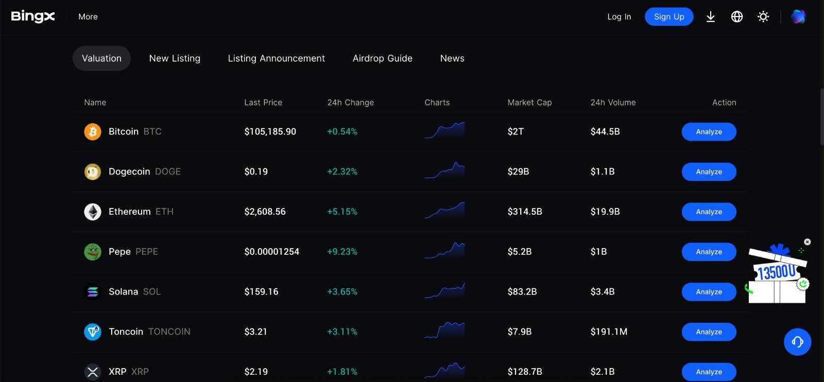This screenshot has width=824, height=382.
Task: Click Analyze in the Solana row
Action: 709,292
